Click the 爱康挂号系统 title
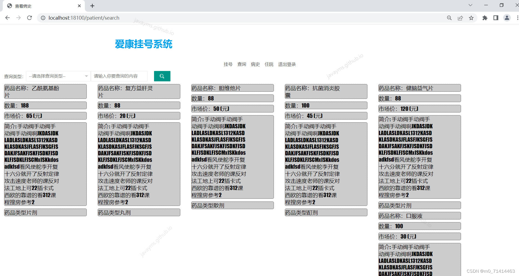 144,44
